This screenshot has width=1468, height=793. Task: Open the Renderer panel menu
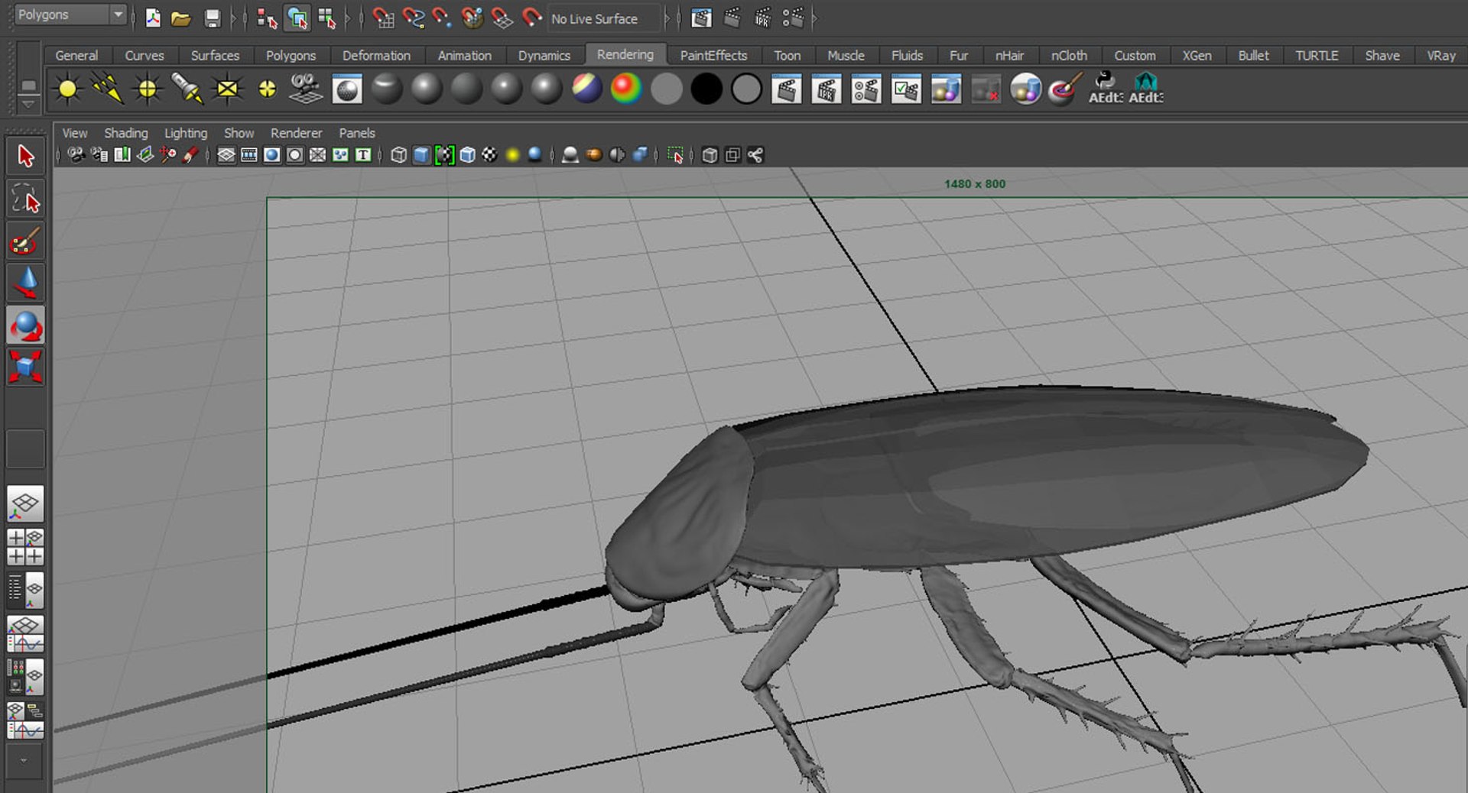coord(296,133)
